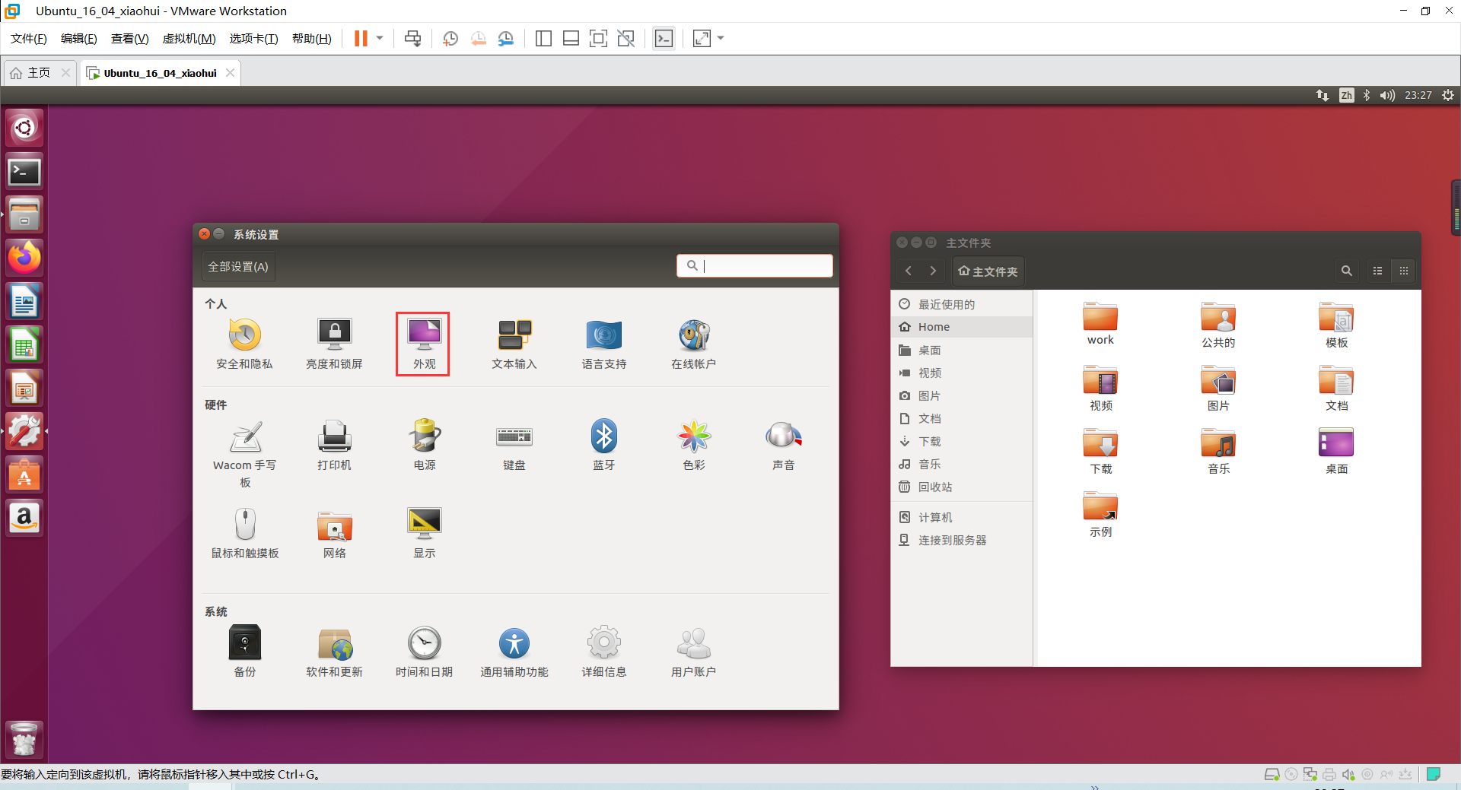Open the Backups (备份) settings
The width and height of the screenshot is (1461, 790).
click(245, 652)
